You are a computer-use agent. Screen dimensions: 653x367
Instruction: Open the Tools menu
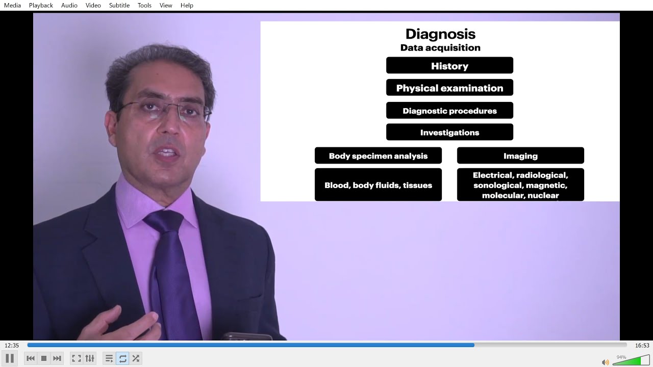point(144,5)
